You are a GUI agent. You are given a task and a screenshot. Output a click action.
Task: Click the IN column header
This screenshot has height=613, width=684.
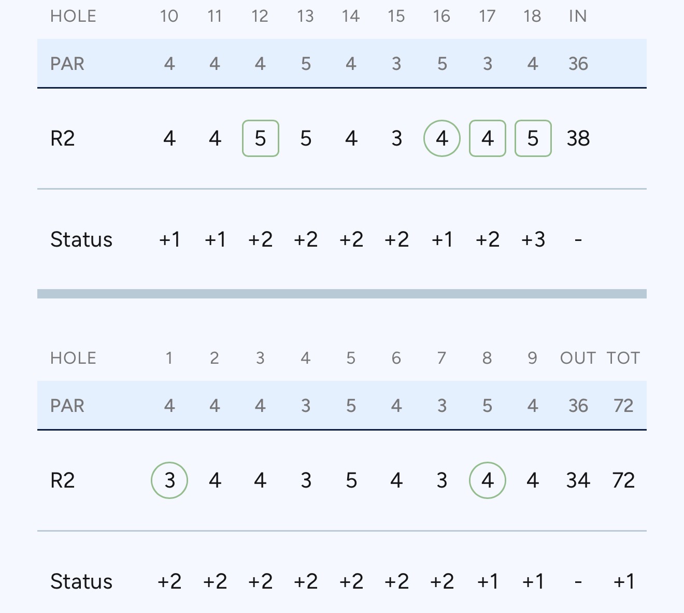pos(578,16)
